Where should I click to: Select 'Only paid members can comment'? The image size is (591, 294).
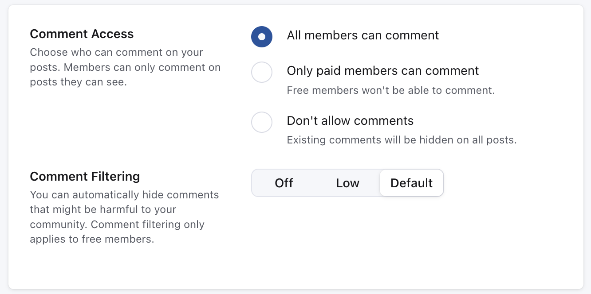point(262,72)
